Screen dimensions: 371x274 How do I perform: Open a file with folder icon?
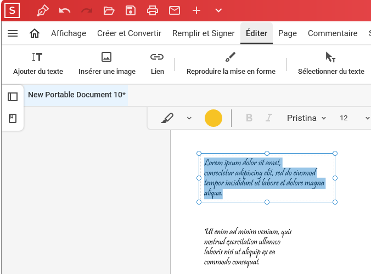point(109,10)
